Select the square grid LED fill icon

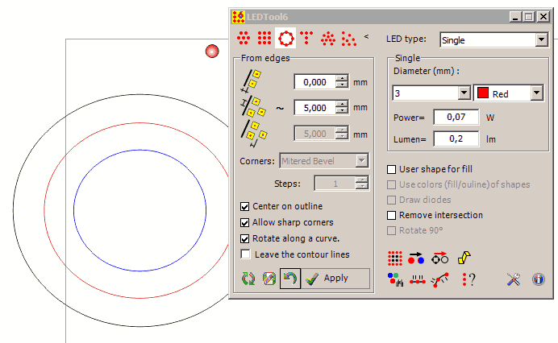point(264,38)
